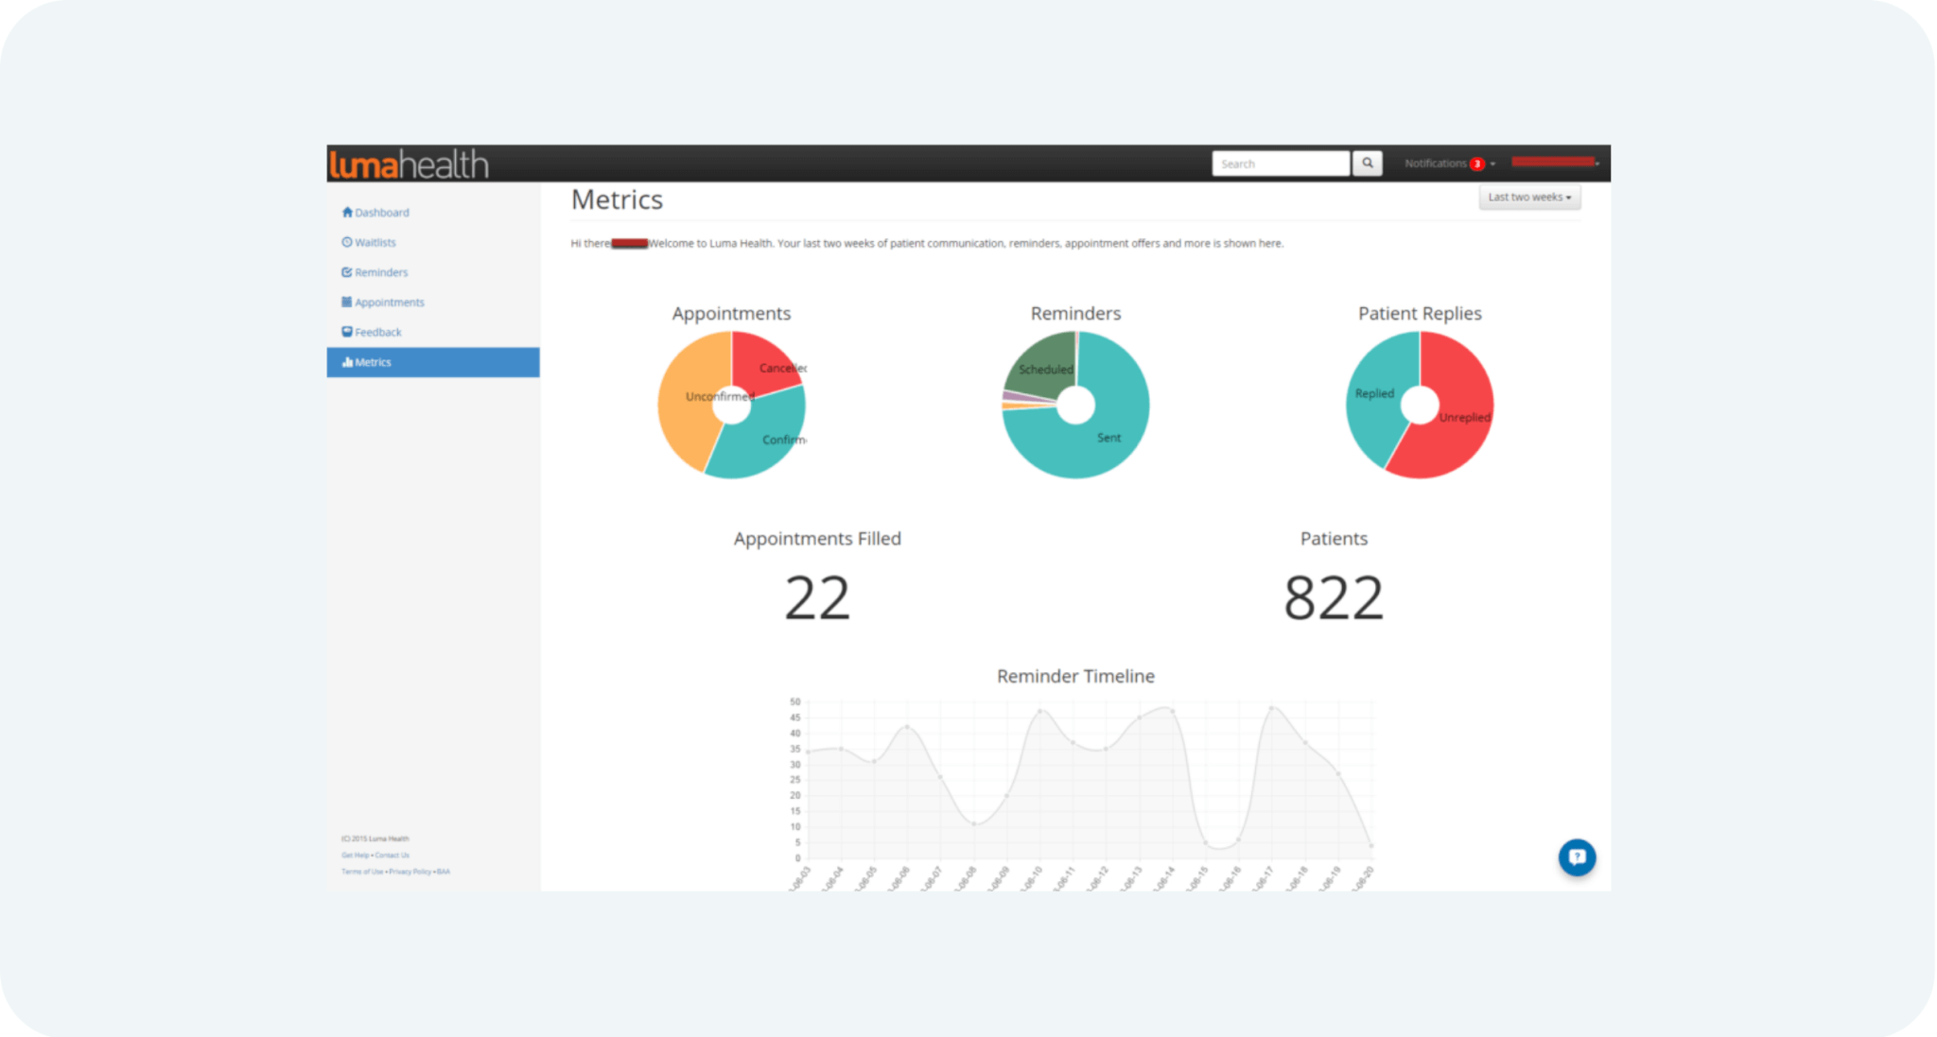Go to Waitlists in sidebar
Image resolution: width=1937 pixels, height=1037 pixels.
tap(375, 242)
